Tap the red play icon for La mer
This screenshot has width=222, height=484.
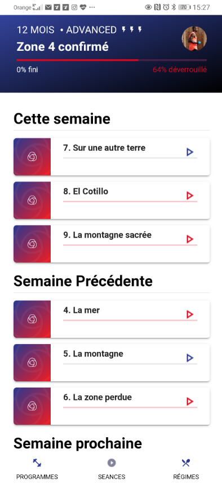(x=190, y=314)
